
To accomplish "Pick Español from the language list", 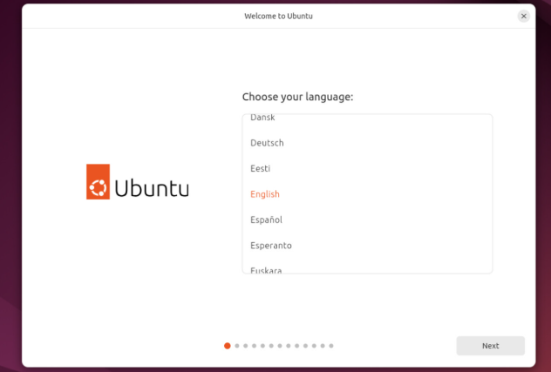I will click(x=367, y=220).
